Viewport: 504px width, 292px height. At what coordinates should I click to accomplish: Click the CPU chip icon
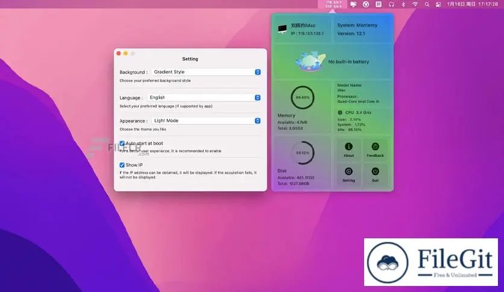[x=340, y=113]
